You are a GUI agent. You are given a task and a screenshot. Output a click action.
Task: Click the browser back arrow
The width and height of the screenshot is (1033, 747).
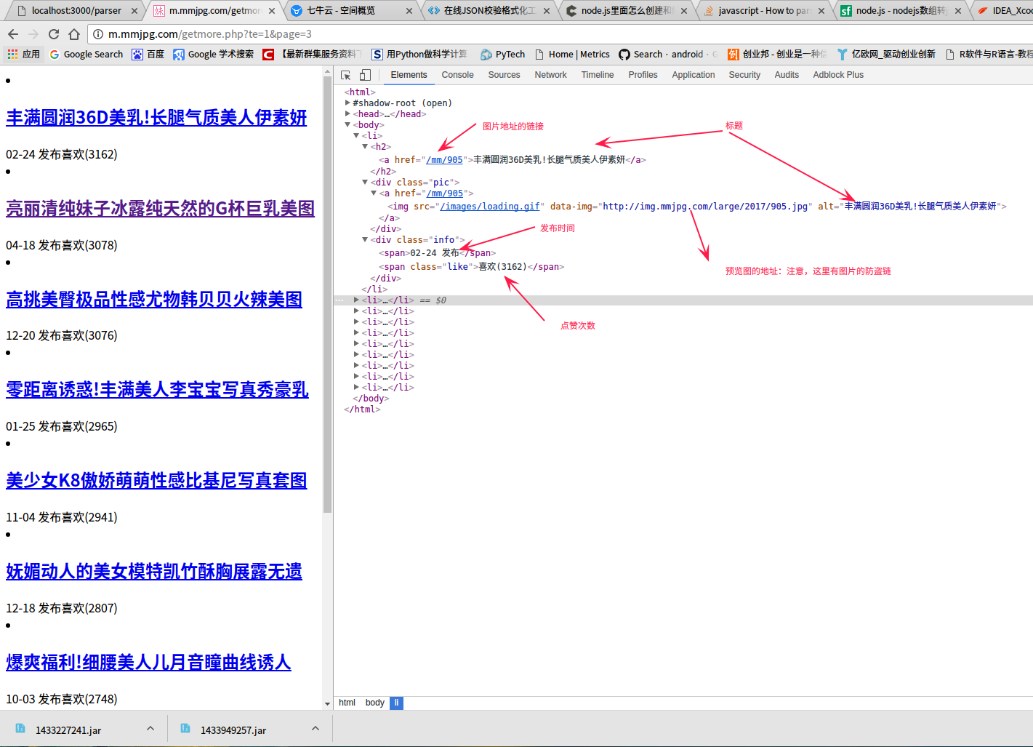tap(13, 34)
